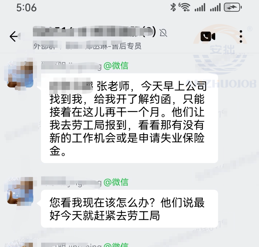
Task: Tap the 解约函 message bubble
Action: [129, 118]
